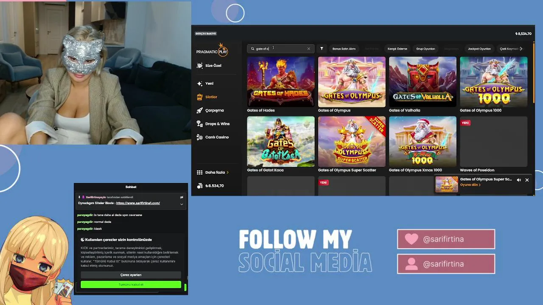Select the Karışık Ödeme filter chip
This screenshot has width=543, height=305.
pos(397,49)
